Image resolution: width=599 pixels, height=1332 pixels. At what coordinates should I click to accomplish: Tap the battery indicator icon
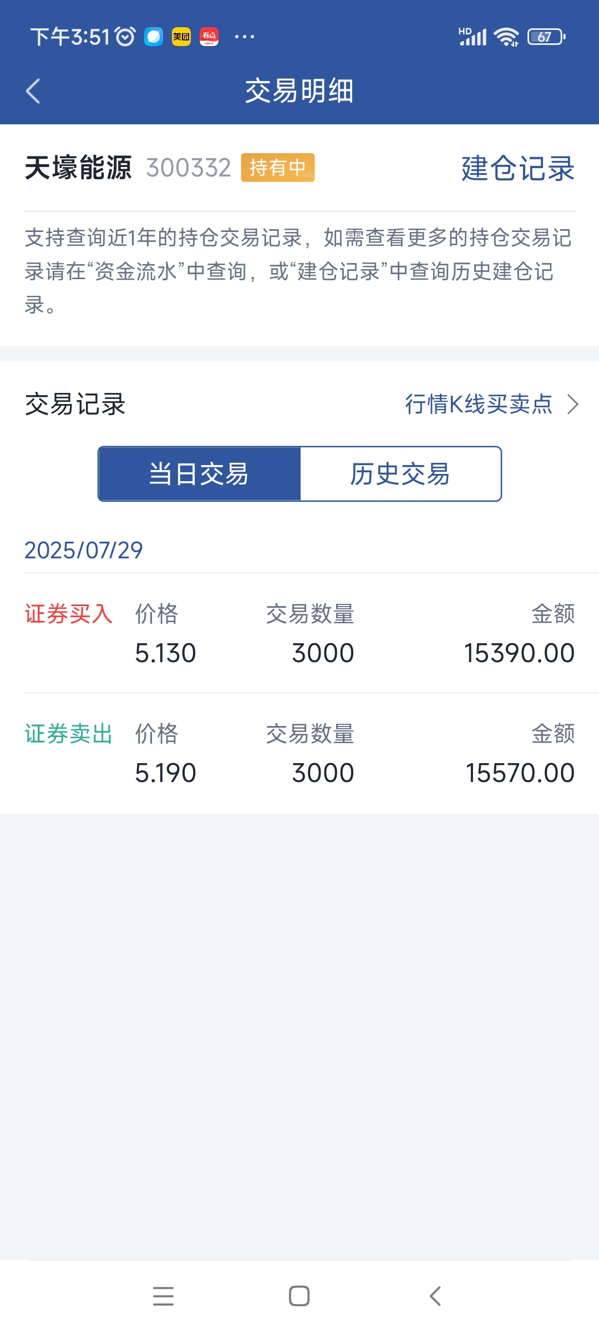[x=546, y=37]
